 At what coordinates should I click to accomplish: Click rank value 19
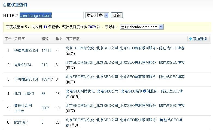click(x=57, y=108)
